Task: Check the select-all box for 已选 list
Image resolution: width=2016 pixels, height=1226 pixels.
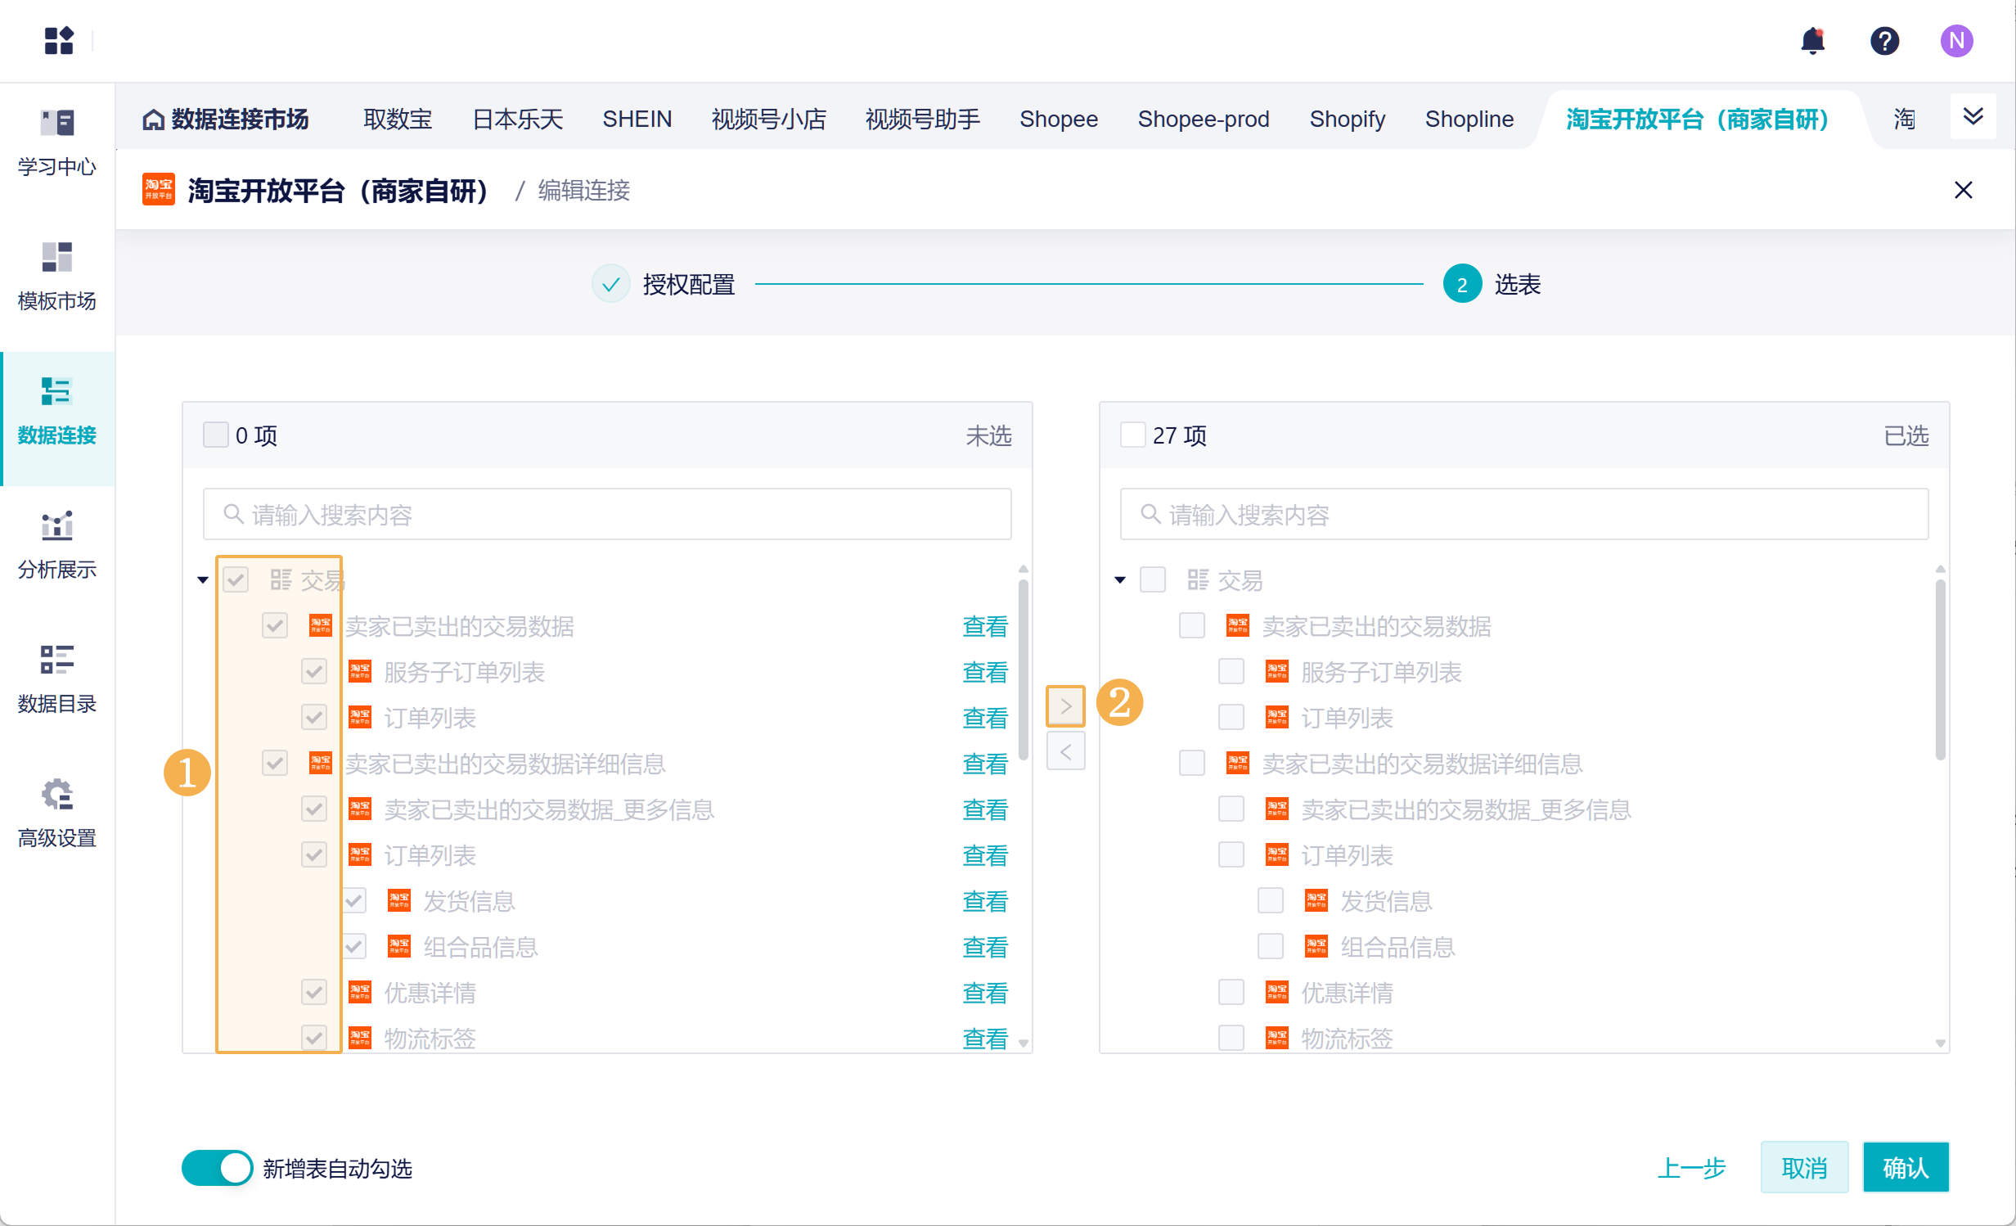Action: point(1132,435)
